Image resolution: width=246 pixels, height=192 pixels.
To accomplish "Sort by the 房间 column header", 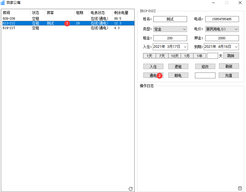I will [16, 13].
